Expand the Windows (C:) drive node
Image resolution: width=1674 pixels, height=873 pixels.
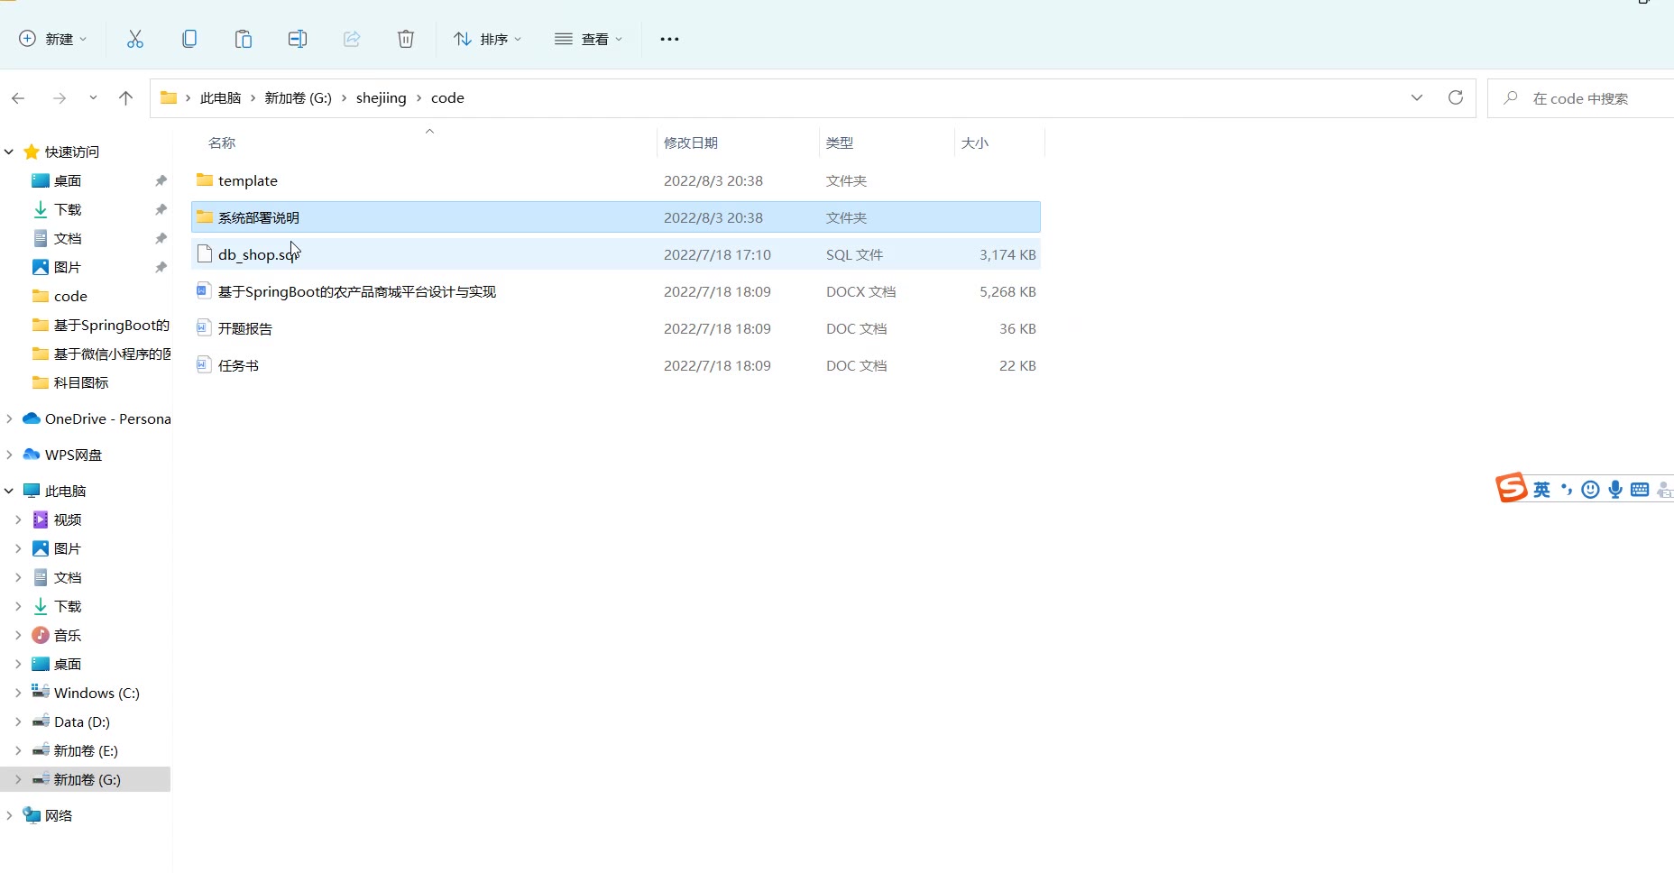[18, 693]
